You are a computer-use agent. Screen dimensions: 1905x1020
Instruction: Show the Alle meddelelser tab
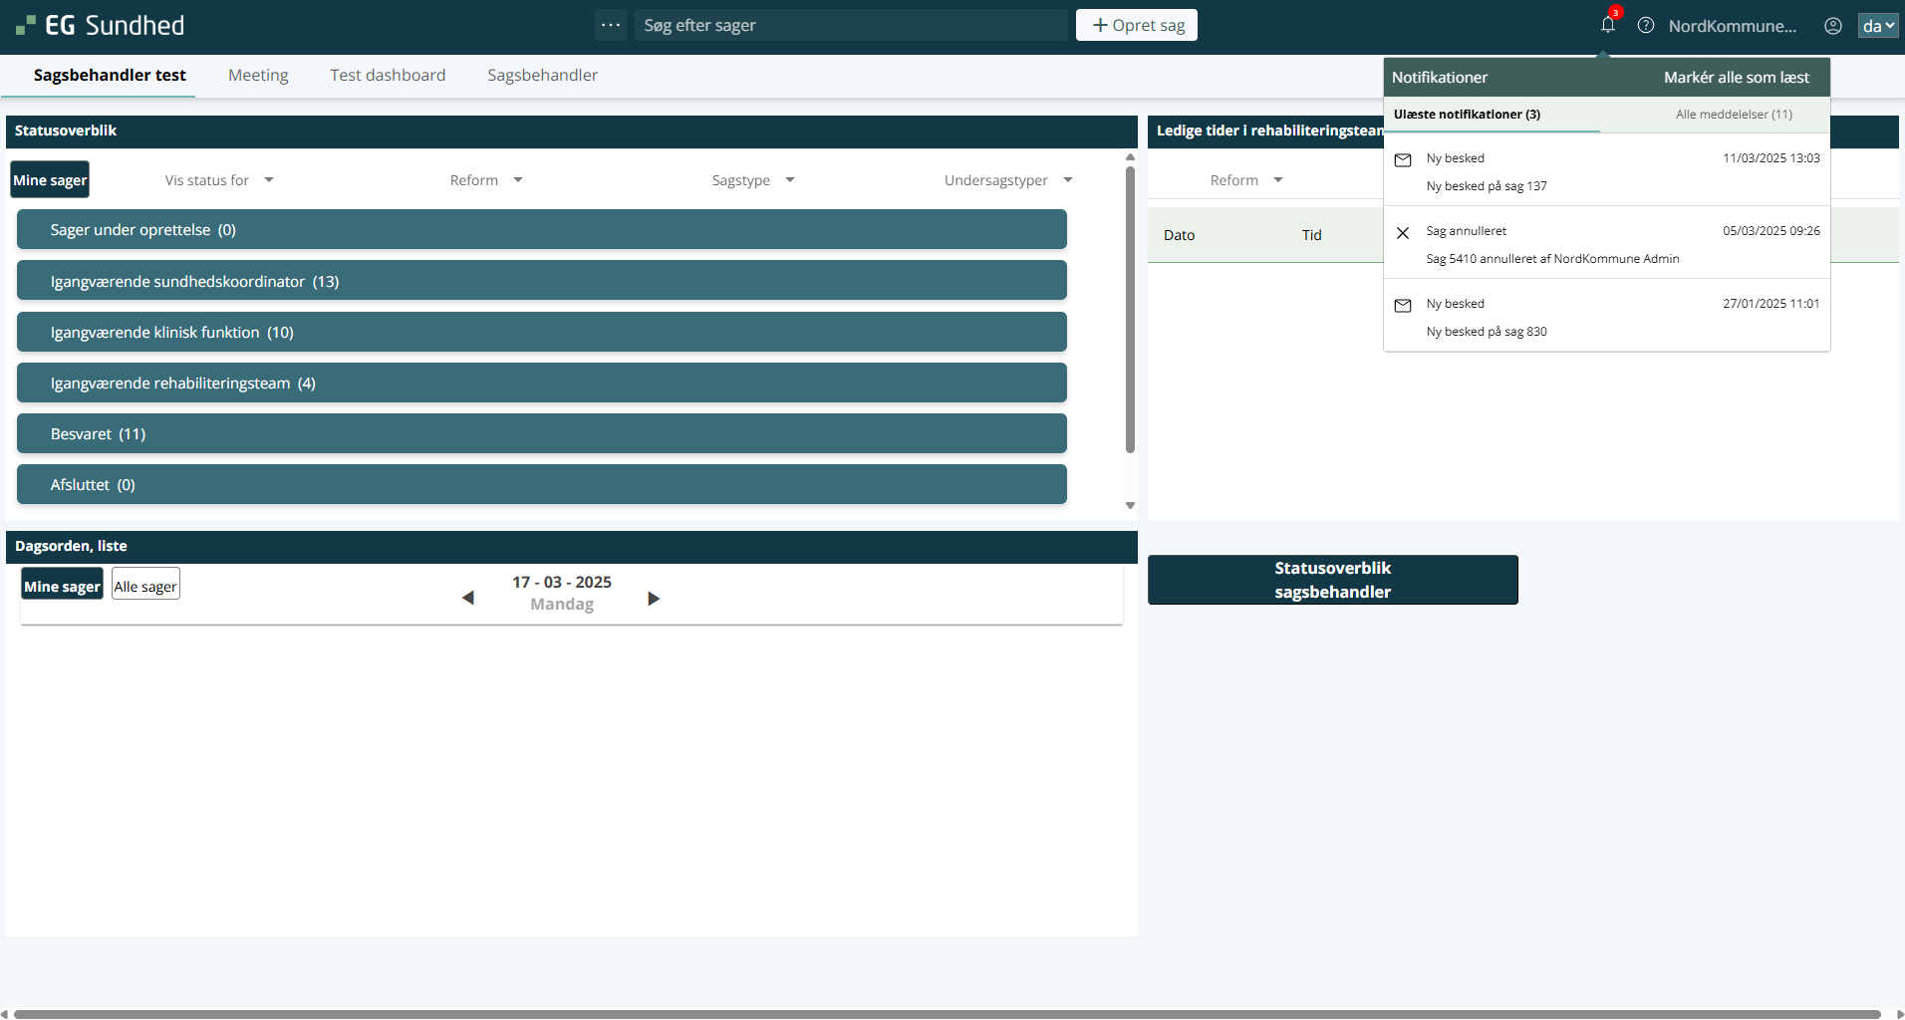pyautogui.click(x=1734, y=115)
